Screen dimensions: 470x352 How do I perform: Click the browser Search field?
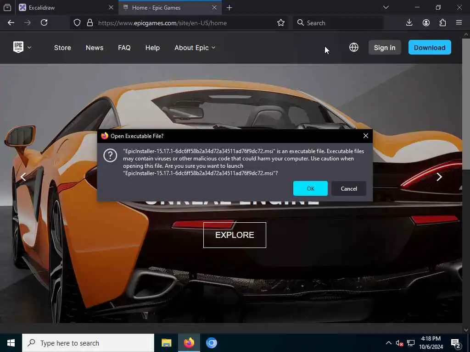[338, 23]
